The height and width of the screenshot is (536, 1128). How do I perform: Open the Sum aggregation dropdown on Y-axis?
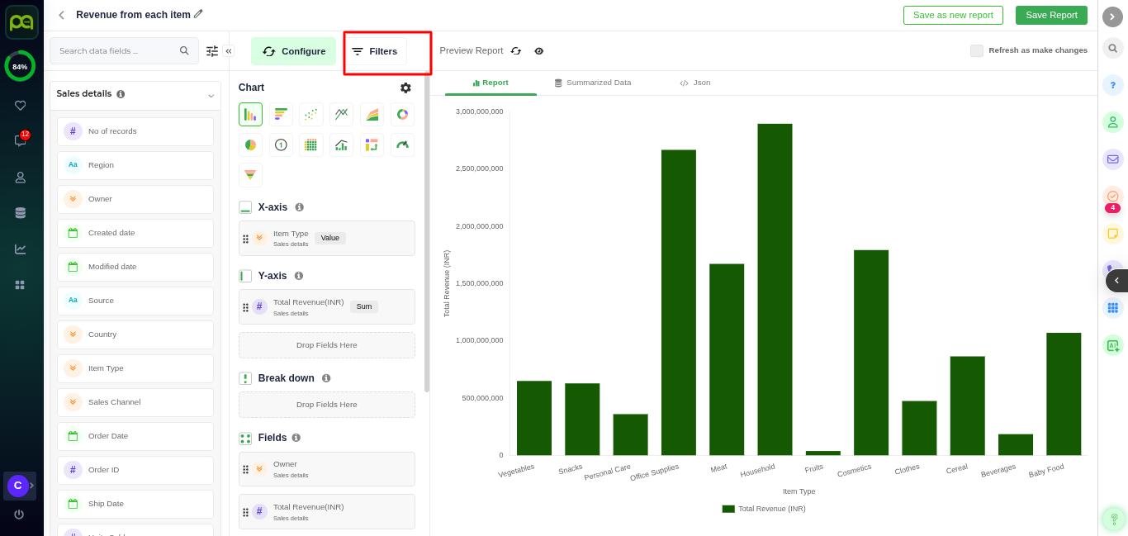[363, 306]
